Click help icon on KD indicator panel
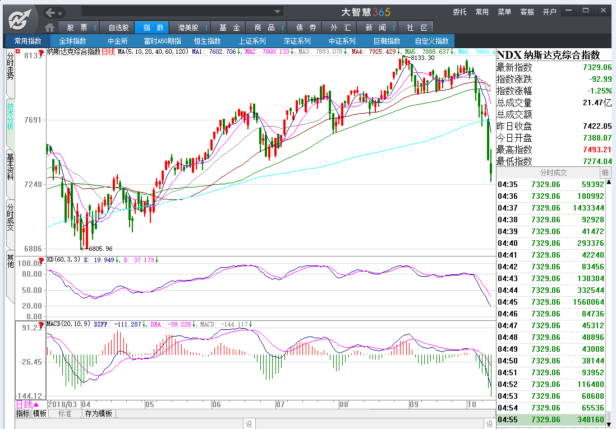 tap(41, 260)
